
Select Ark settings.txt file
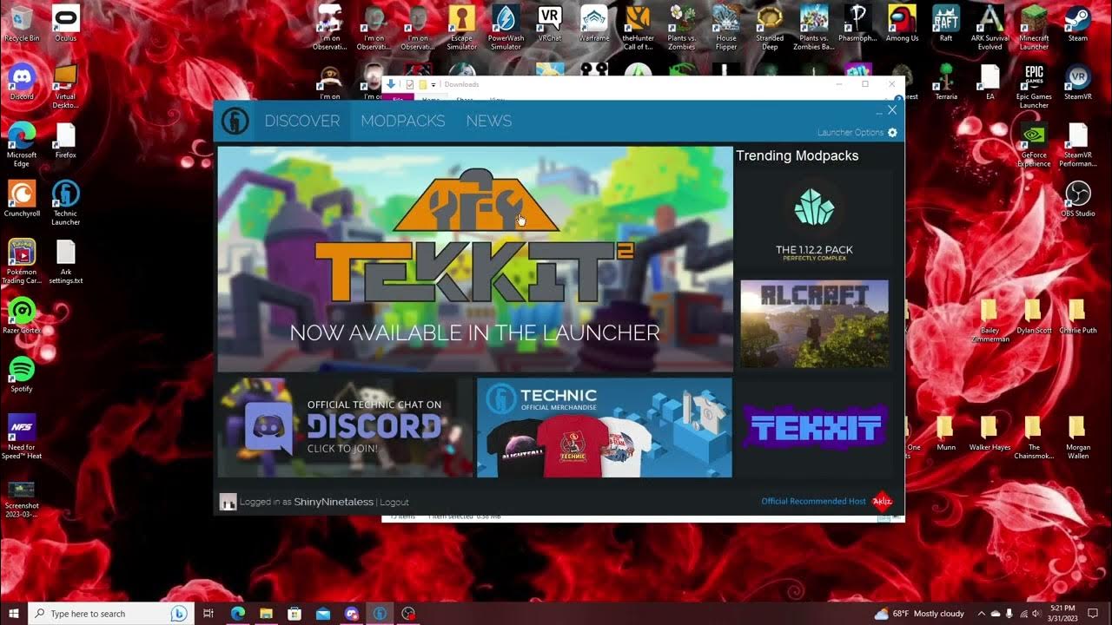(x=65, y=261)
